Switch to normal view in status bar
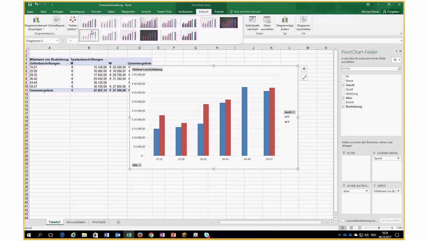 [342, 228]
